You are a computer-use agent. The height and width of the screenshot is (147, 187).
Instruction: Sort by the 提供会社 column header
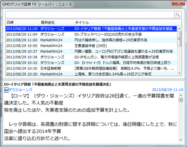coord(56,23)
